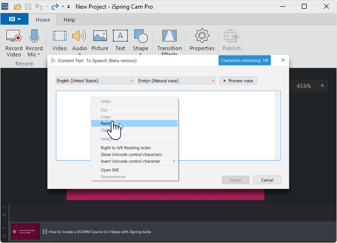Click the text area scroll up arrow
This screenshot has width=337, height=243.
(x=277, y=94)
